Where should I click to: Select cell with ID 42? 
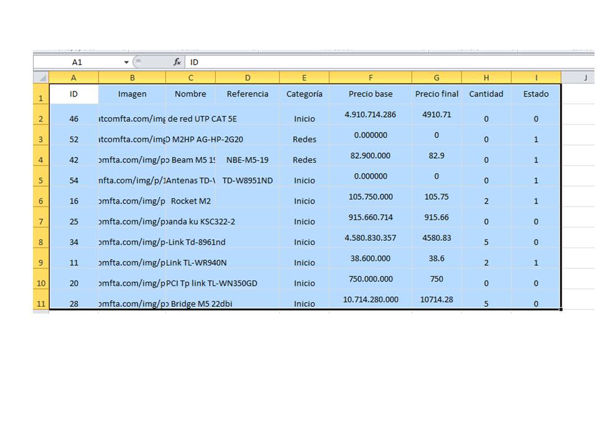(x=73, y=156)
